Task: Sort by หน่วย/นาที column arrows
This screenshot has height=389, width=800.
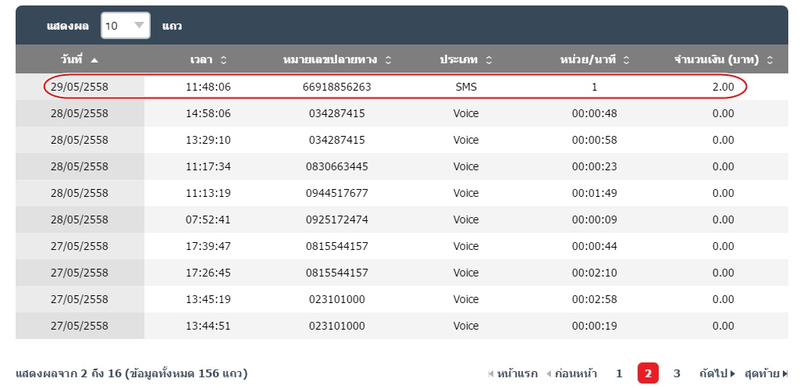Action: (626, 60)
